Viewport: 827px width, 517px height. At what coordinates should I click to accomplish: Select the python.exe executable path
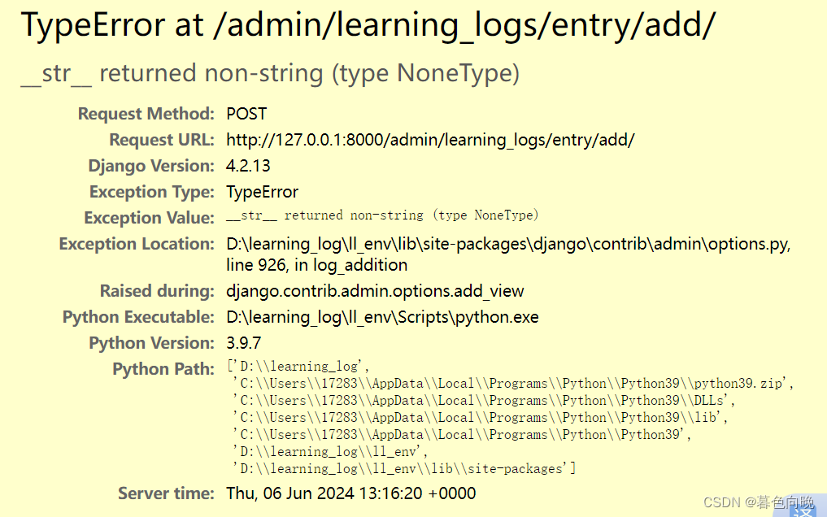coord(382,316)
